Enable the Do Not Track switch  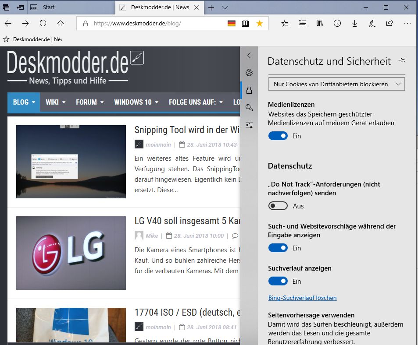pyautogui.click(x=278, y=206)
